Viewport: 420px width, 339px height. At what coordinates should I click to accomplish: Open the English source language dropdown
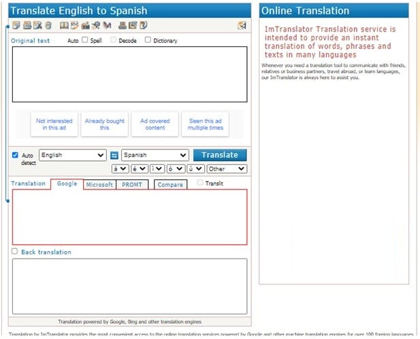[x=73, y=155]
